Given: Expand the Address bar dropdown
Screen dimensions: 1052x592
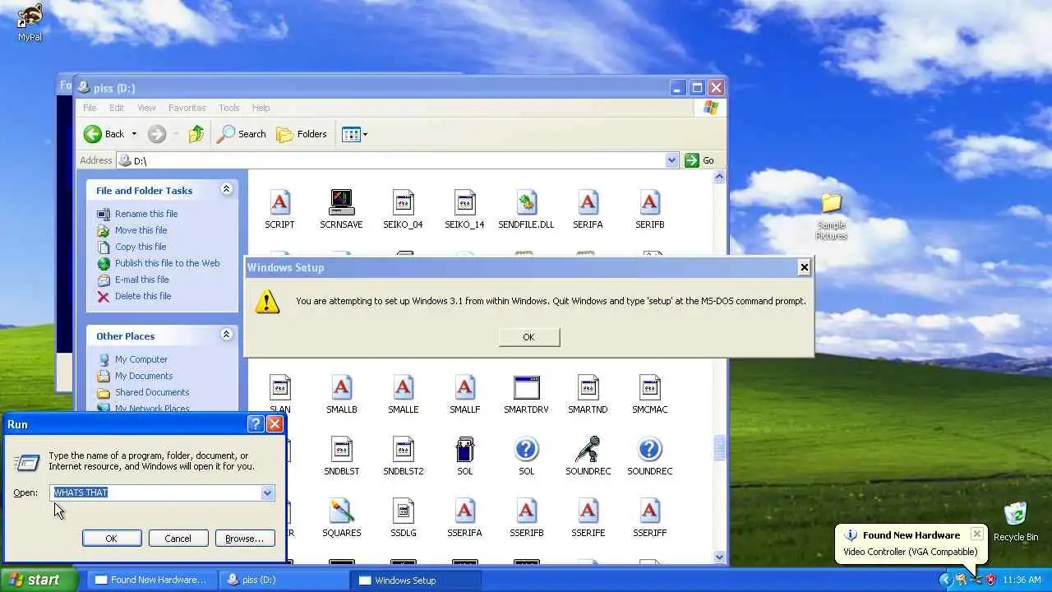Looking at the screenshot, I should pos(671,160).
